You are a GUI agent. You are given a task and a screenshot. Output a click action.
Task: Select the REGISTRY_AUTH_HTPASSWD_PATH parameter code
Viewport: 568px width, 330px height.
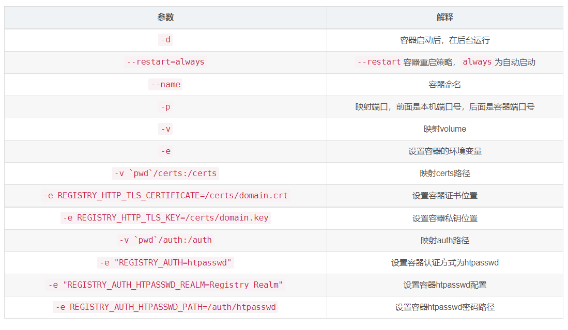[165, 307]
